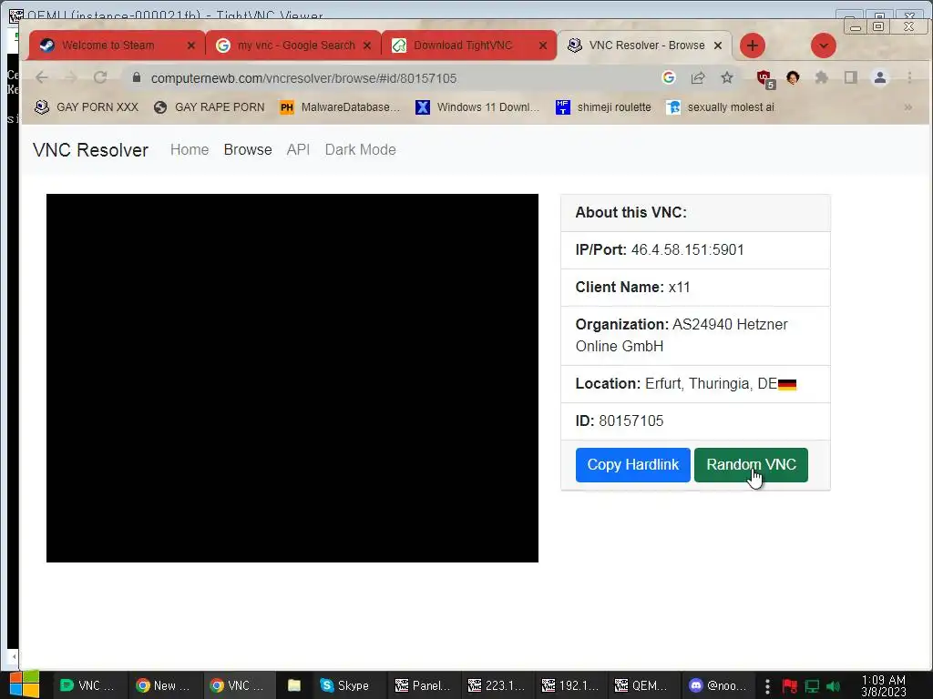Screen dimensions: 933x699
Task: Open the Chrome profile icon
Action: point(880,77)
